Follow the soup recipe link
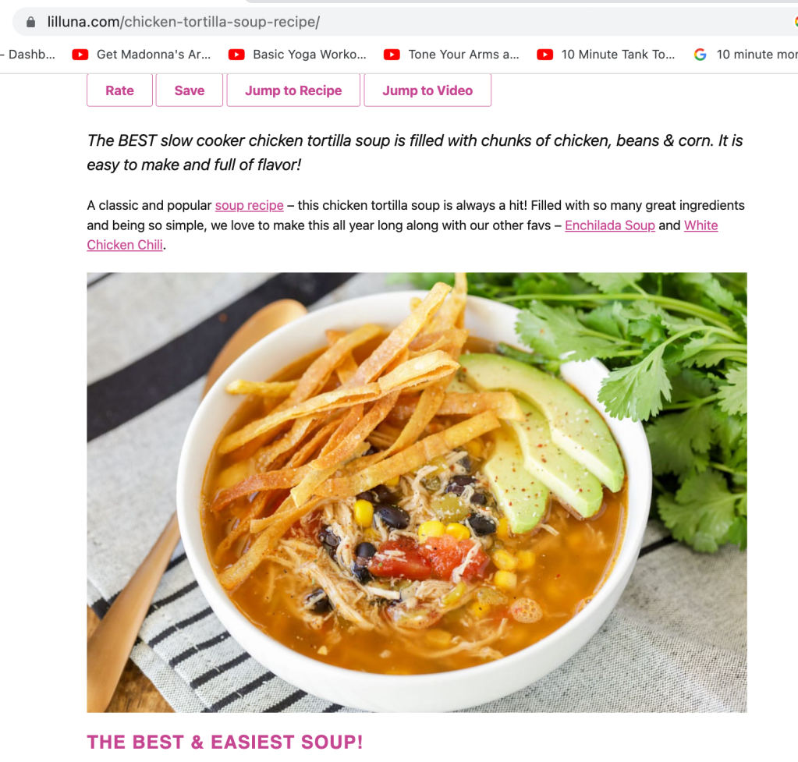The width and height of the screenshot is (798, 762). [250, 205]
